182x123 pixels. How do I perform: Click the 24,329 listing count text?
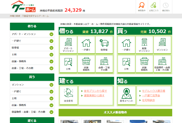[73, 10]
